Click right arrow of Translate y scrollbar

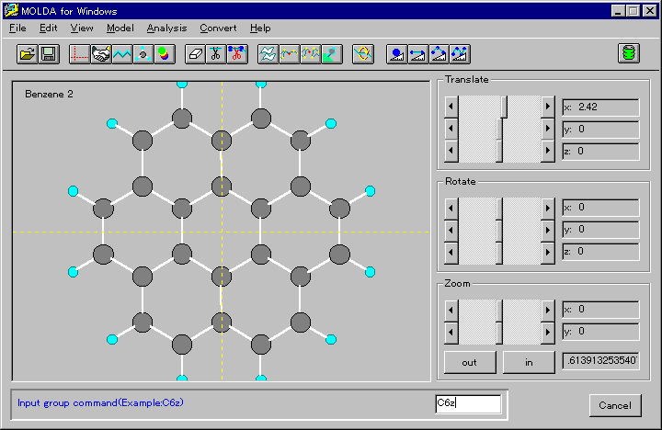pyautogui.click(x=548, y=129)
